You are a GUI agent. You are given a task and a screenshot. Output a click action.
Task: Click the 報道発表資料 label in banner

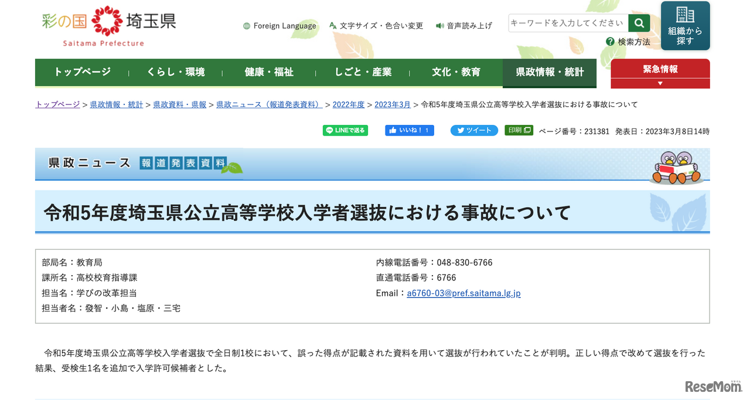183,163
